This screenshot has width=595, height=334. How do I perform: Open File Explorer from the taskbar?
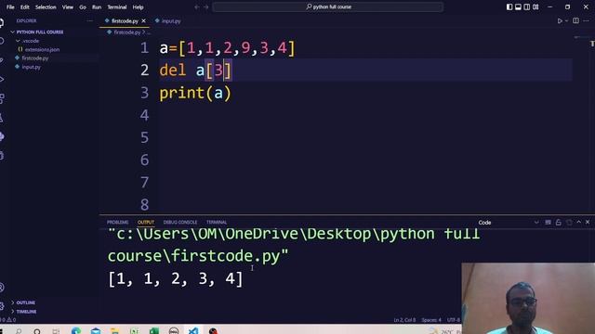[114, 331]
